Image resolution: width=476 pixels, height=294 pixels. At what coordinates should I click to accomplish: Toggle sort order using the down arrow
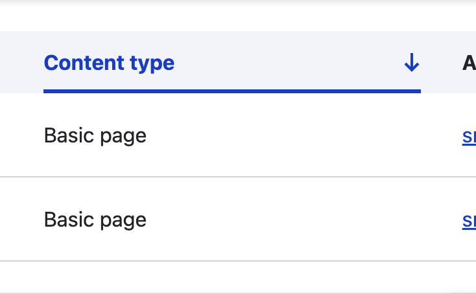pos(412,63)
